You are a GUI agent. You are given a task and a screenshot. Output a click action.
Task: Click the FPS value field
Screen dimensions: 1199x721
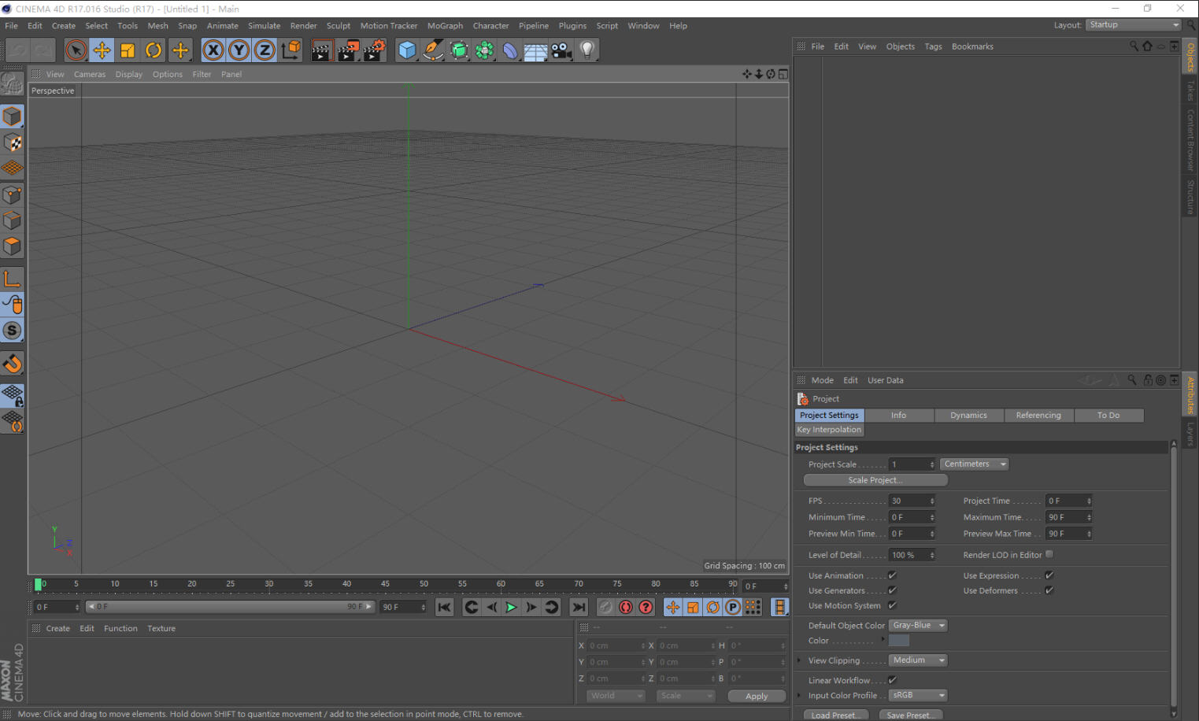click(912, 501)
